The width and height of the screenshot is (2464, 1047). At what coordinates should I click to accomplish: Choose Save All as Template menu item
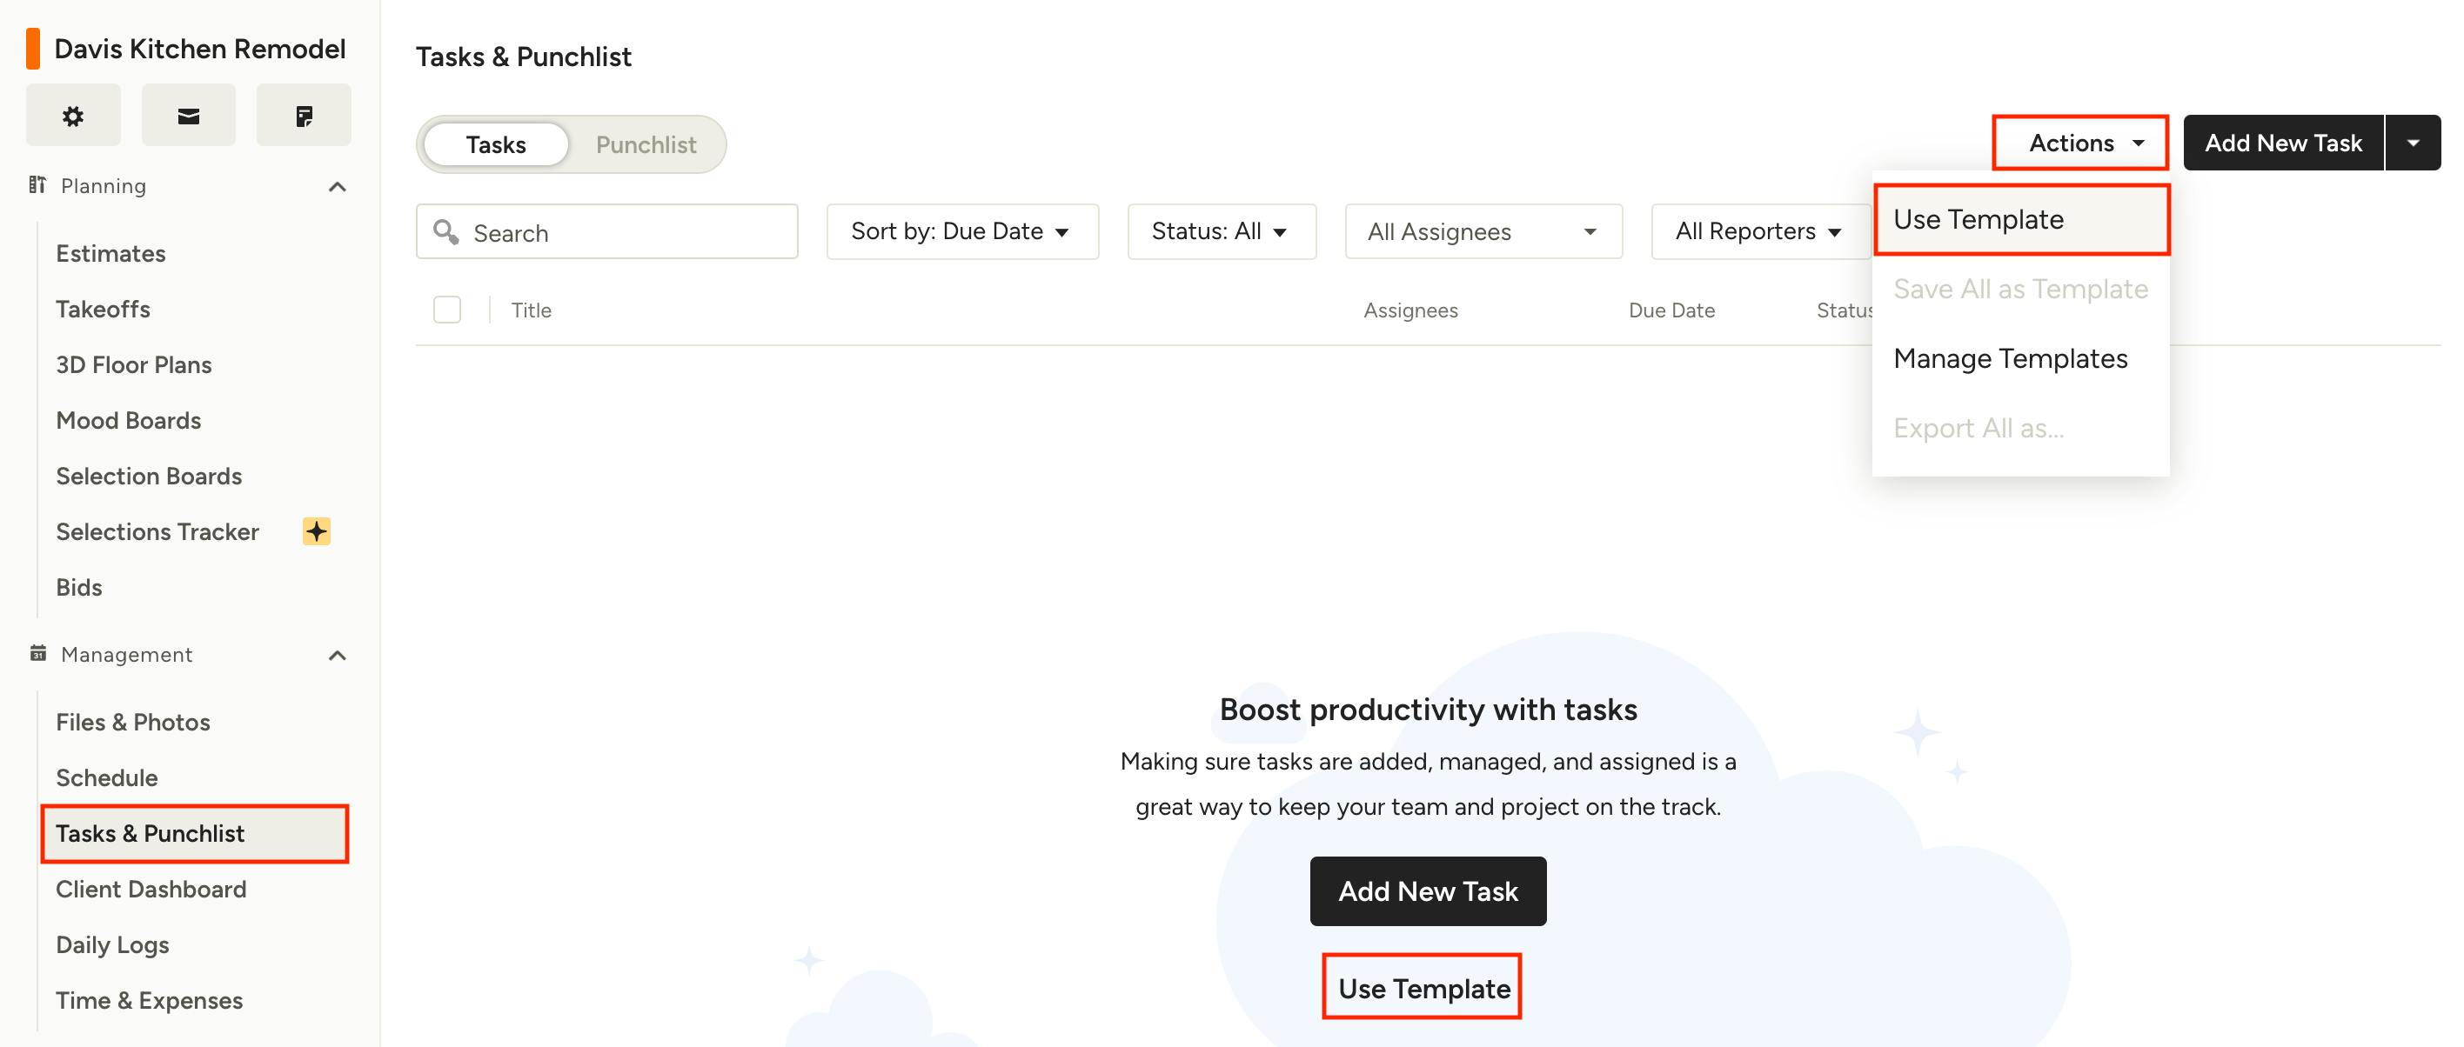click(2021, 289)
